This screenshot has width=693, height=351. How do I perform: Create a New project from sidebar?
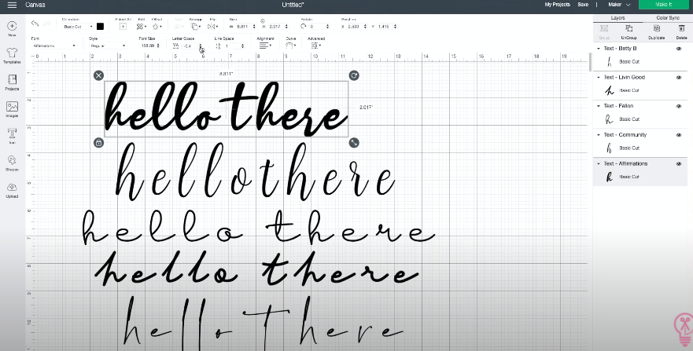click(x=12, y=29)
